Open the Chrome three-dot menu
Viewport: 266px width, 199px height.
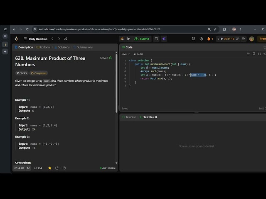[241, 29]
